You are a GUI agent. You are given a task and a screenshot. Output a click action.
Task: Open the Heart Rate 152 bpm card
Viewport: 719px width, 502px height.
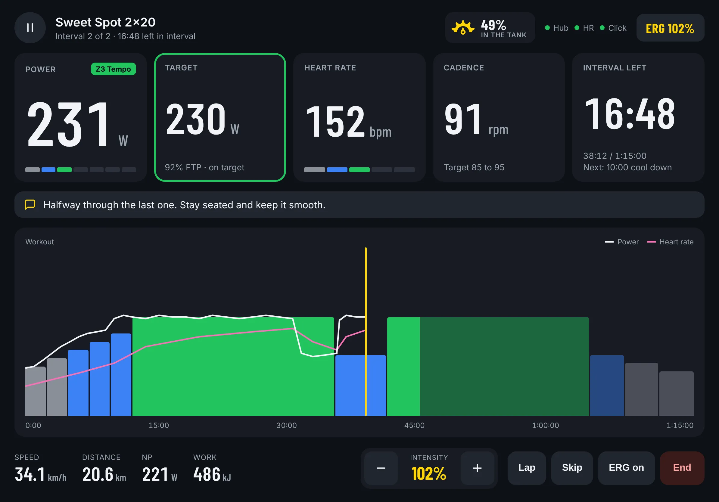tap(359, 117)
